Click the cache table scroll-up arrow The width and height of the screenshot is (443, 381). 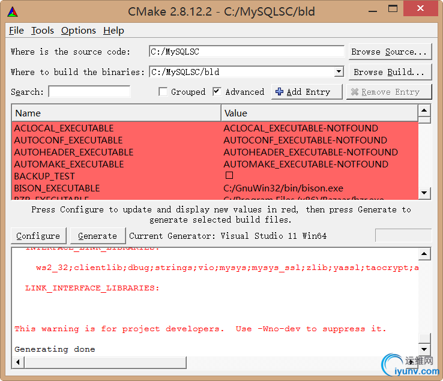tap(424, 110)
